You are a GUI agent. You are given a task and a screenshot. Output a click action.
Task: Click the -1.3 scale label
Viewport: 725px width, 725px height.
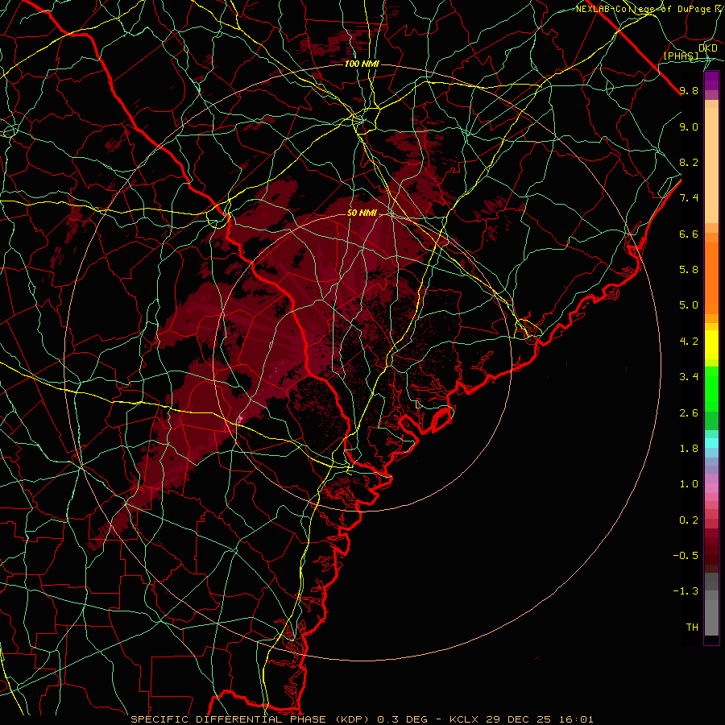click(x=686, y=591)
